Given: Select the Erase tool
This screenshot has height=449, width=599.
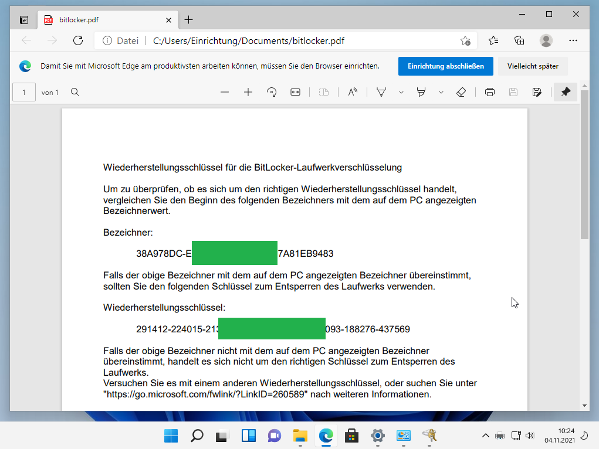Looking at the screenshot, I should 461,92.
